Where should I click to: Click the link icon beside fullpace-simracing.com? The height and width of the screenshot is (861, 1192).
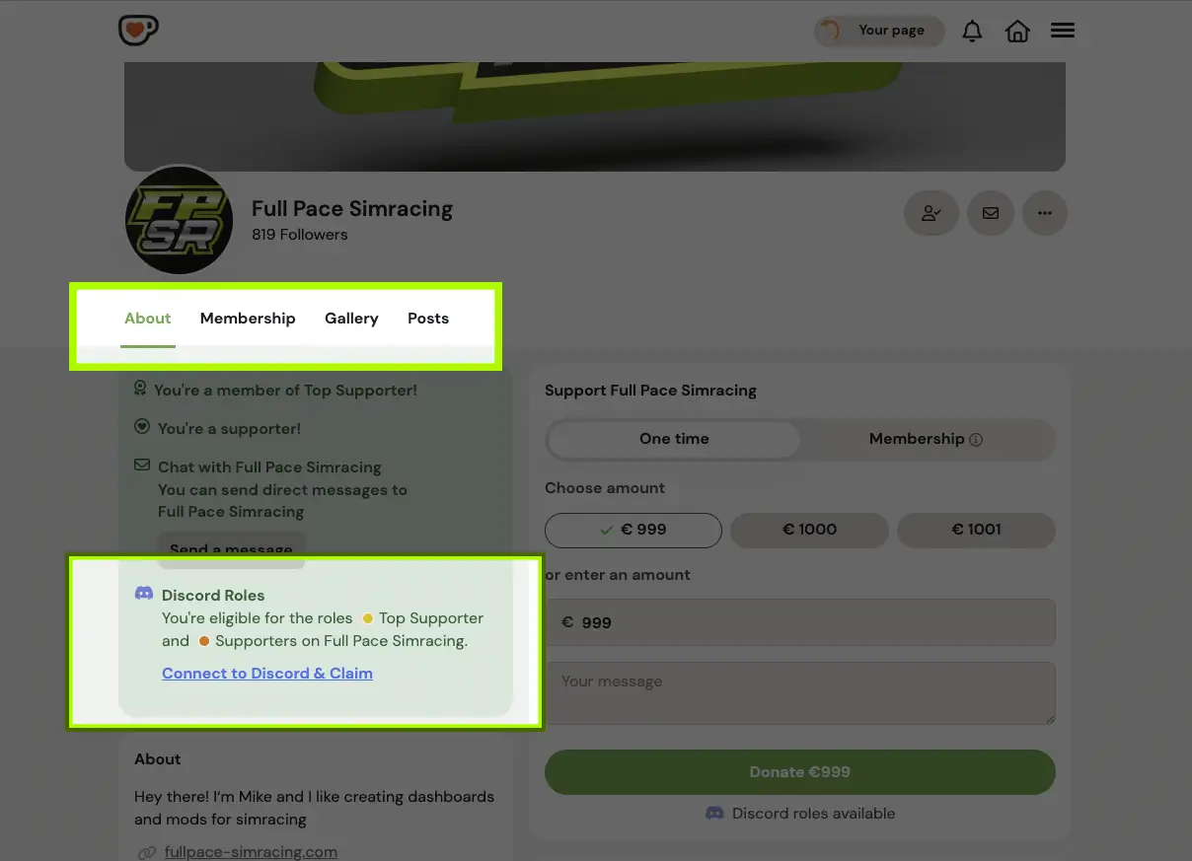tap(146, 852)
